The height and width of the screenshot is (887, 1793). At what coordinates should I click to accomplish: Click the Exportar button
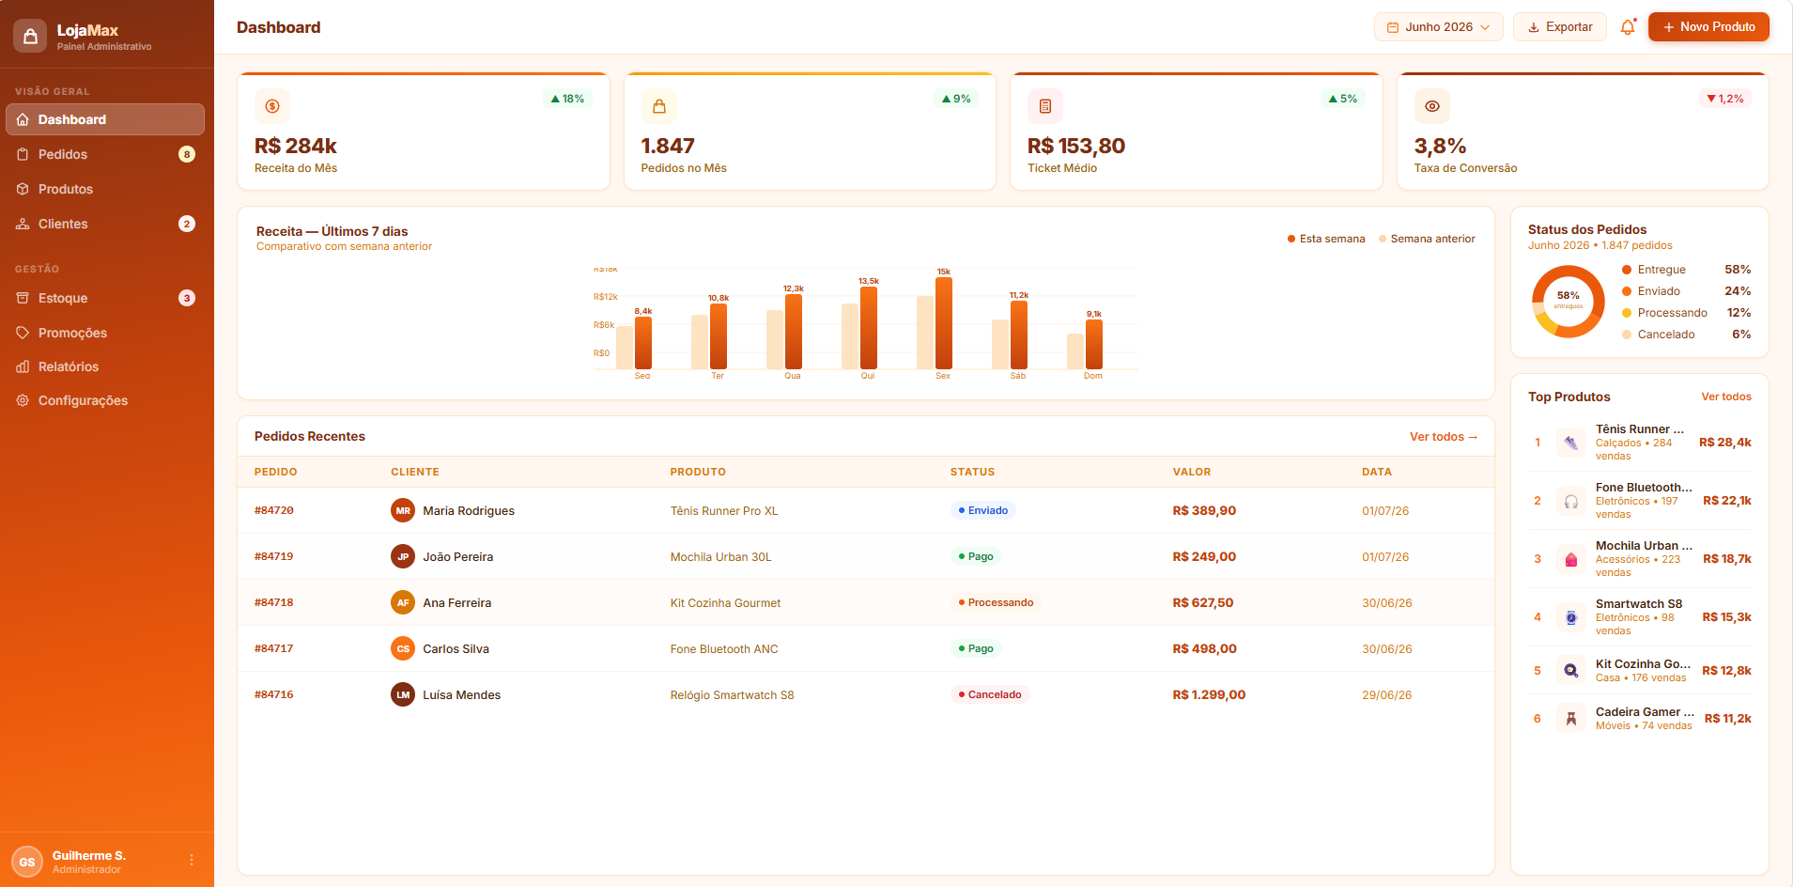1560,27
